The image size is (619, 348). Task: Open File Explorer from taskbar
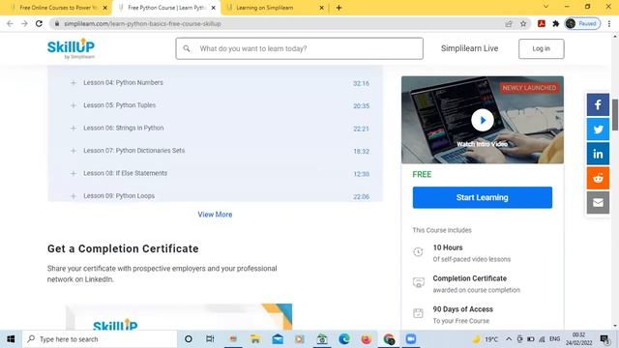point(255,339)
